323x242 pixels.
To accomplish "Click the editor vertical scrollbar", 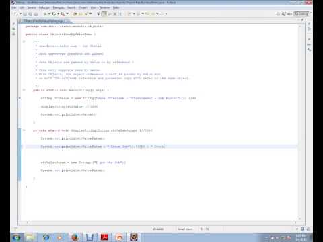I will pos(299,122).
